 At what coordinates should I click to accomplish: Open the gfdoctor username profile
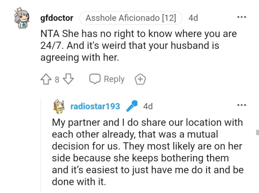coord(57,18)
